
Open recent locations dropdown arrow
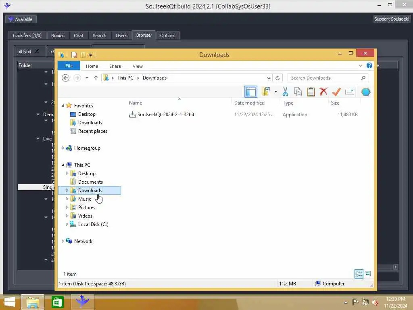[87, 78]
